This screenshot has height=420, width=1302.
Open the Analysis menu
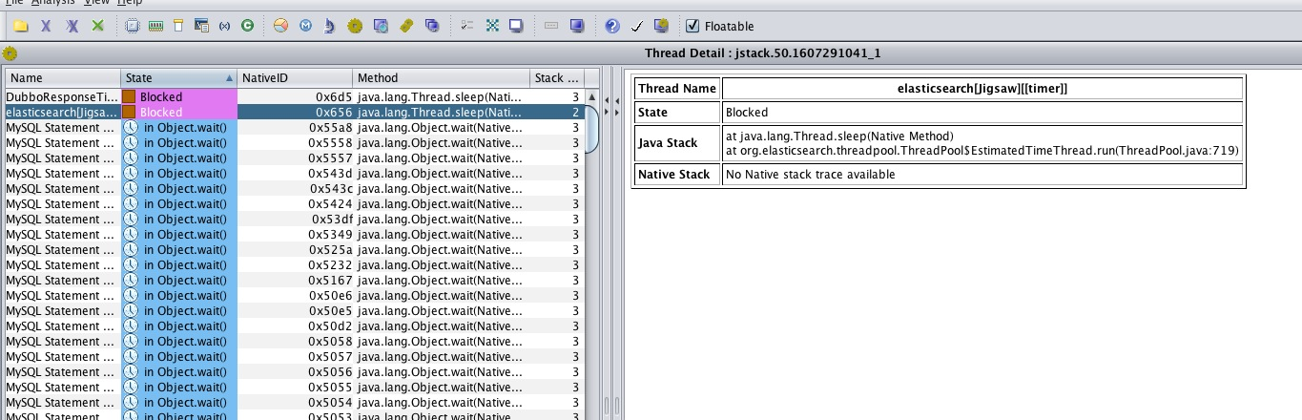[53, 3]
